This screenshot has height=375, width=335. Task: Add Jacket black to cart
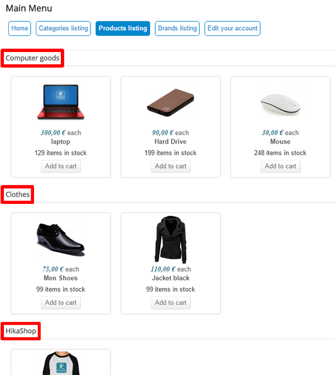(x=170, y=302)
